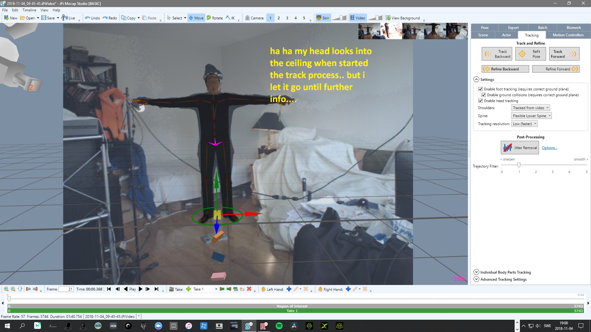Open the Shoulders dropdown
Screen dimensions: 591x332
[x=531, y=108]
